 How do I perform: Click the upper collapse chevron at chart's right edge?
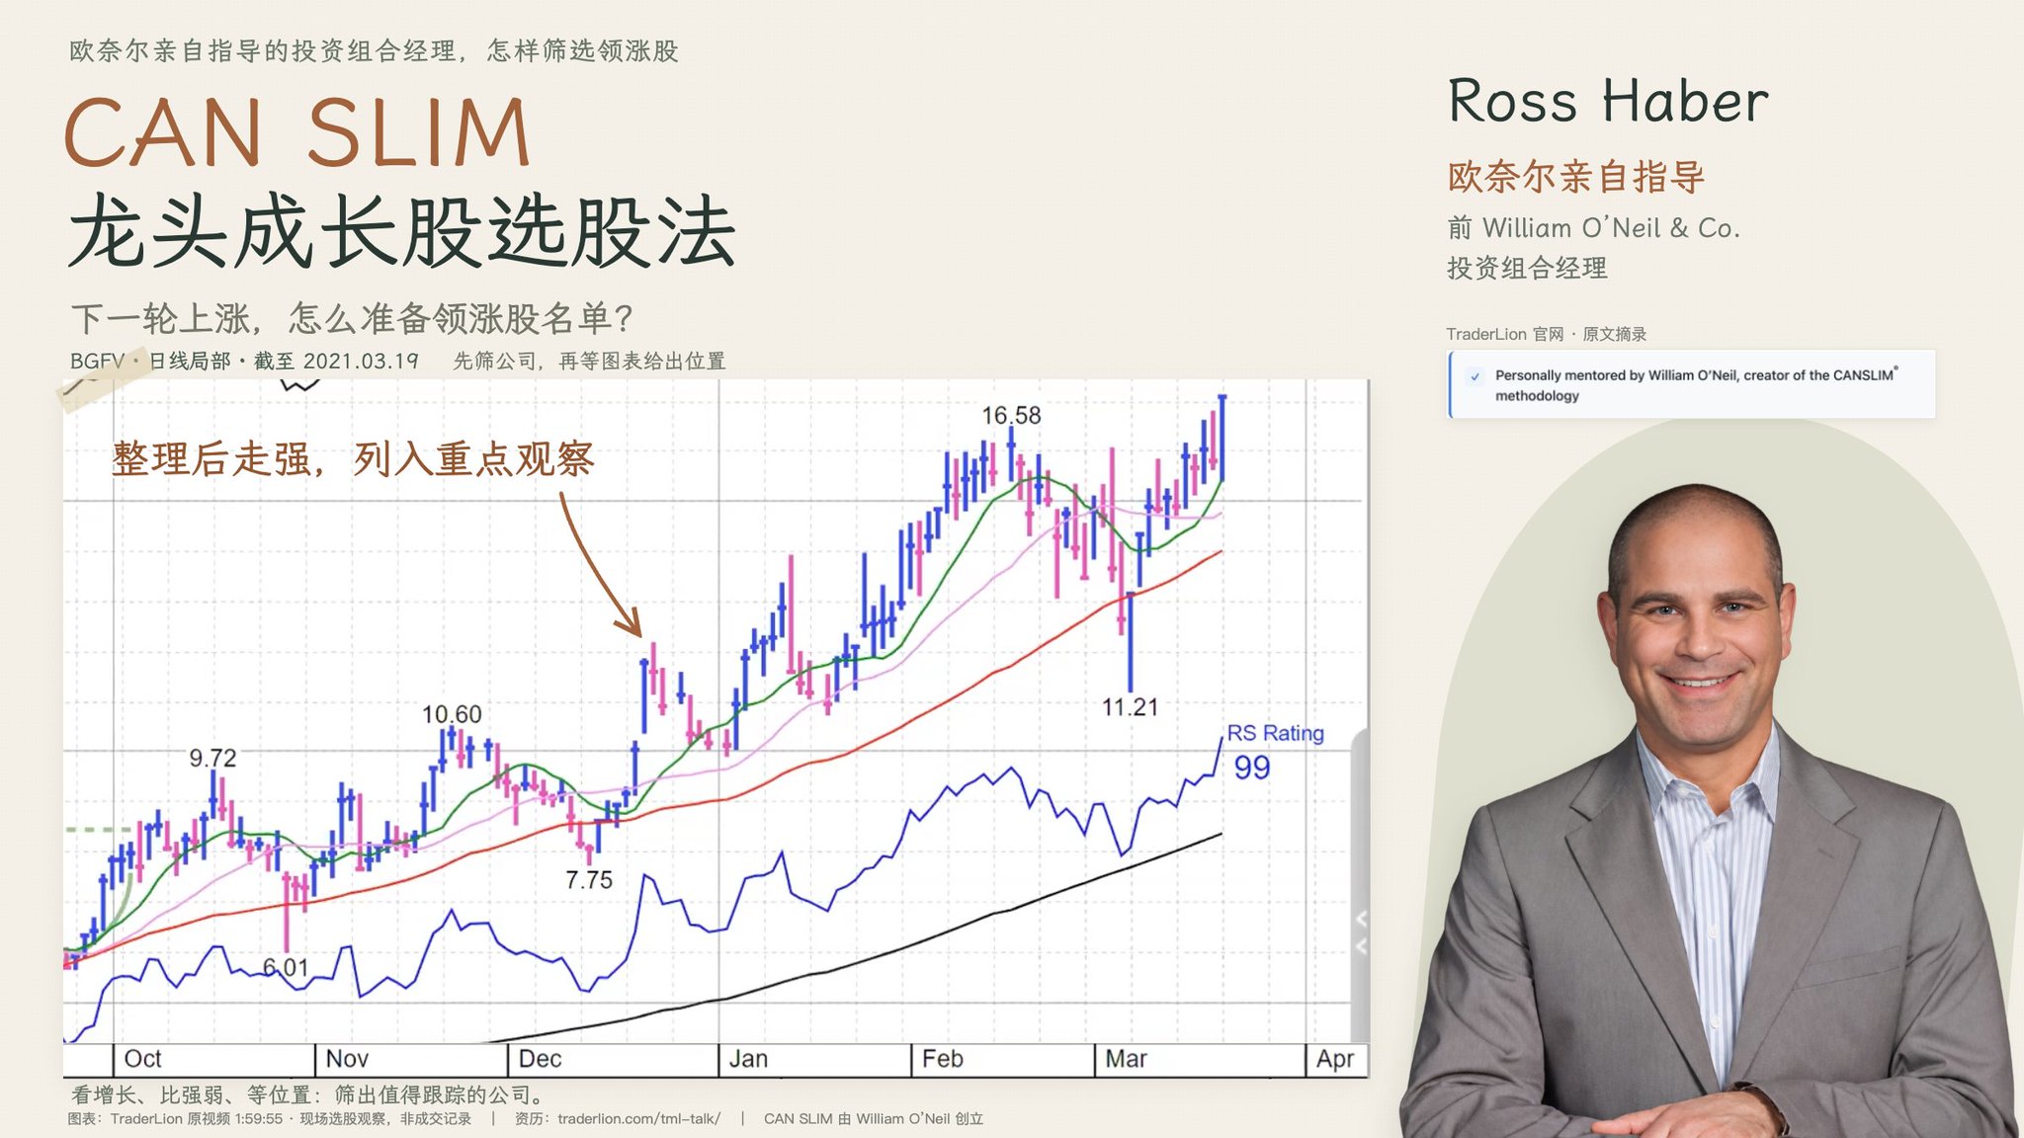click(1361, 919)
